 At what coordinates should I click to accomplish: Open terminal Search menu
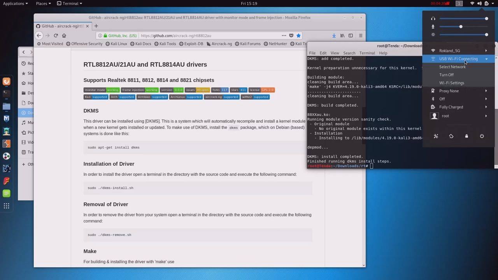(x=349, y=53)
